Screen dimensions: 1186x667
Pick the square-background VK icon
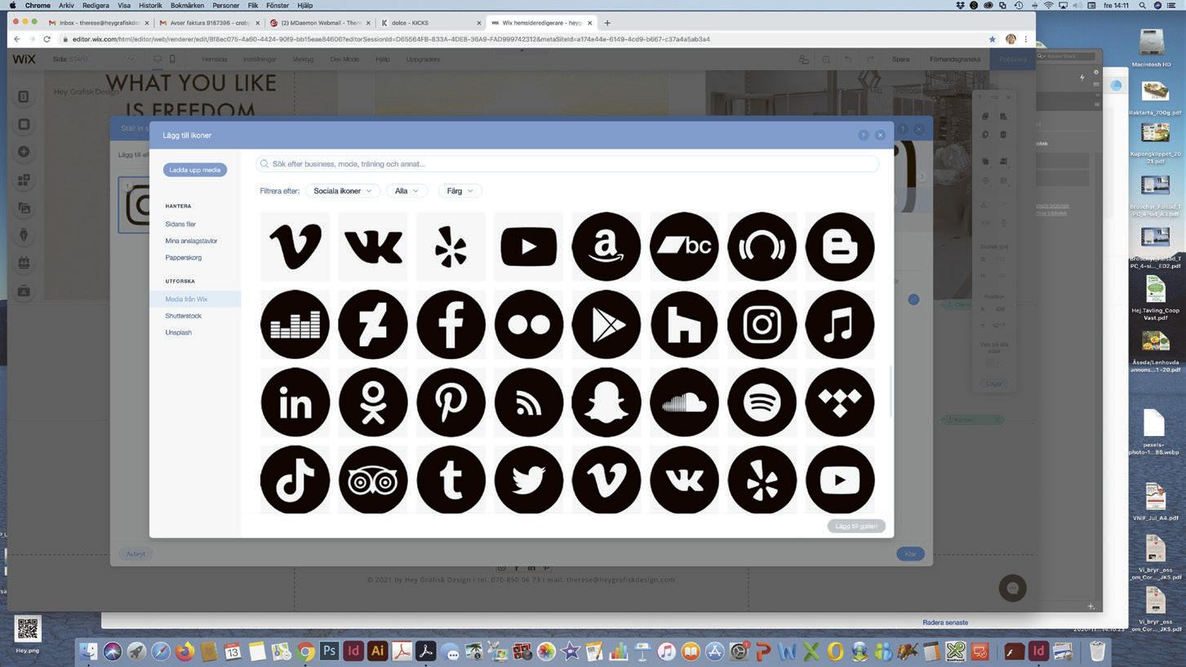[373, 247]
